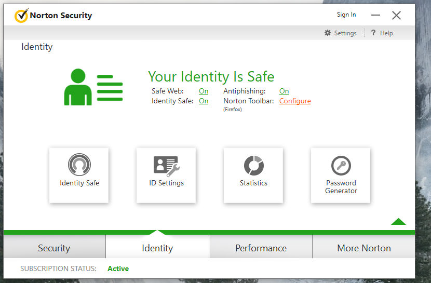
Task: Click Configure link for Norton Toolbar
Action: [295, 101]
